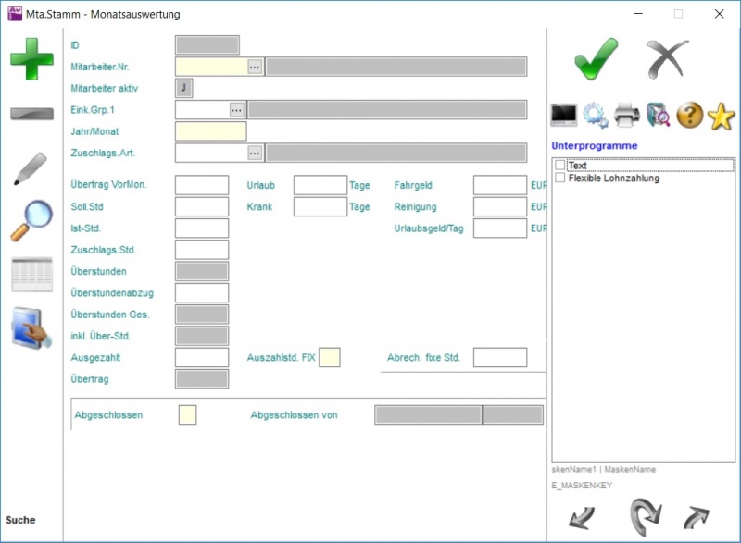Open the Zuschlags.Art. lookup button
741x543 pixels.
[255, 154]
